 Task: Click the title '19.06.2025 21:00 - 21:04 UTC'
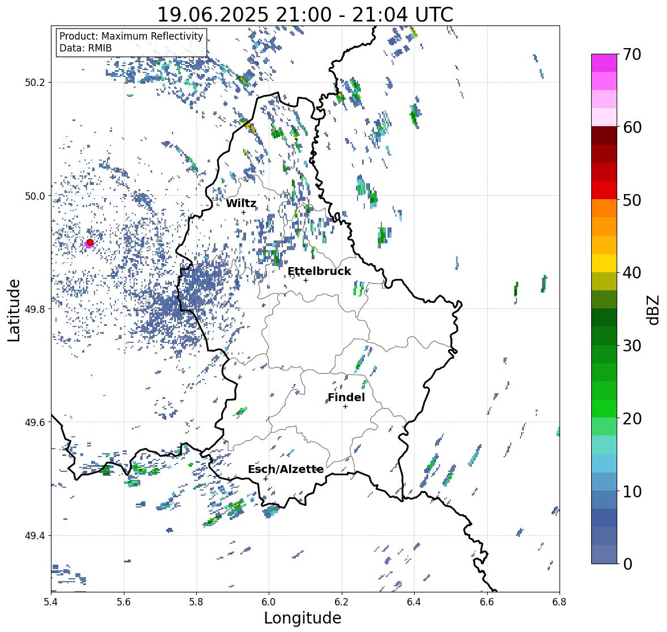305,15
